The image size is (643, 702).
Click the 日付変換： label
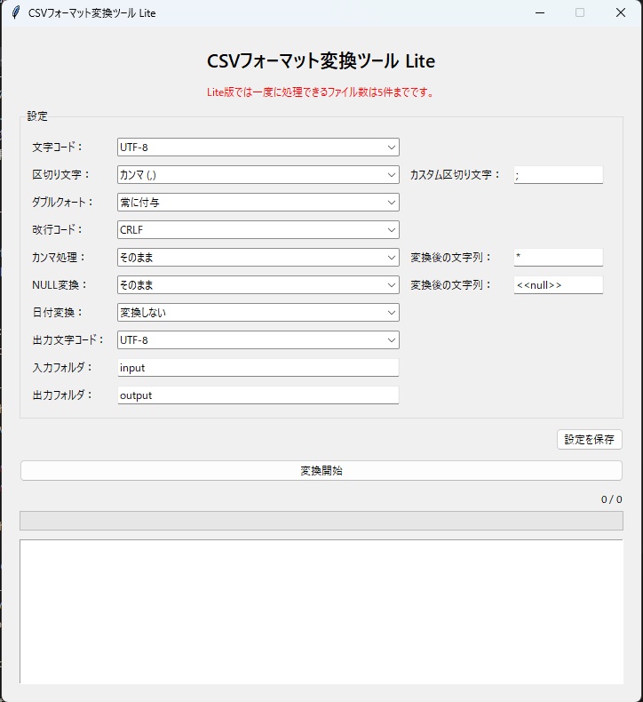57,313
